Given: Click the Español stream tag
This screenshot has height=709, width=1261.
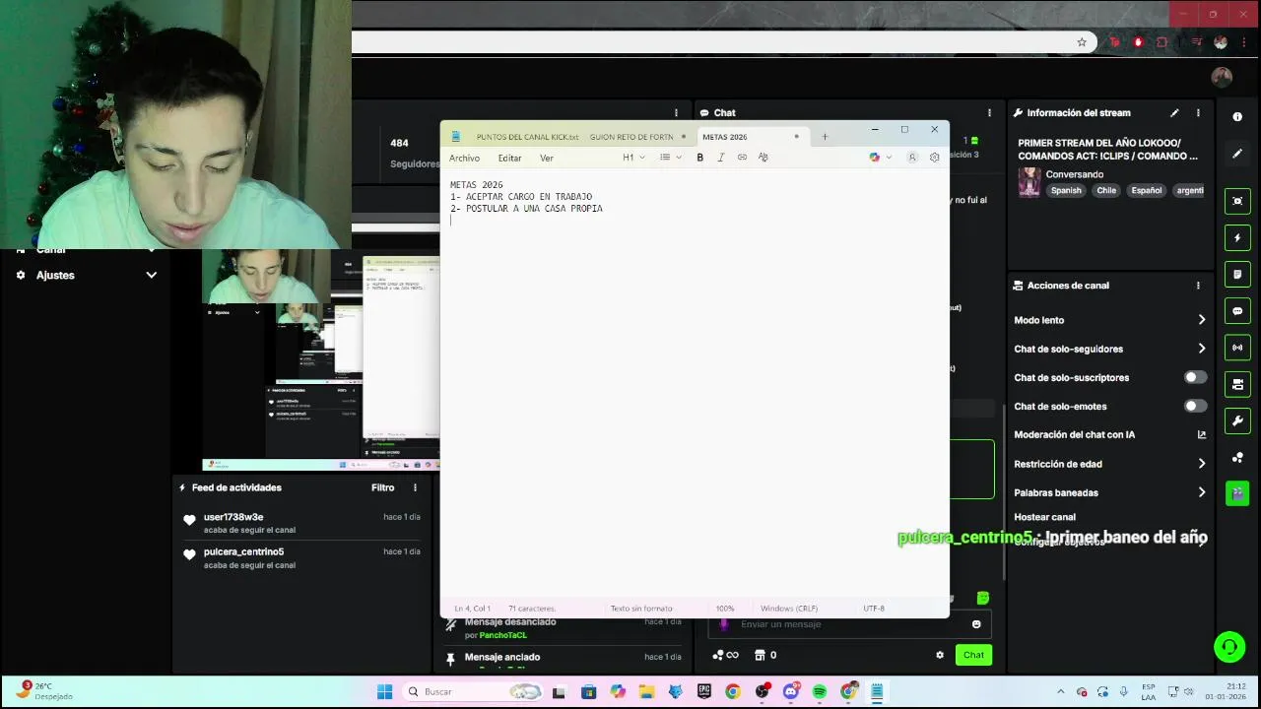Looking at the screenshot, I should point(1147,190).
